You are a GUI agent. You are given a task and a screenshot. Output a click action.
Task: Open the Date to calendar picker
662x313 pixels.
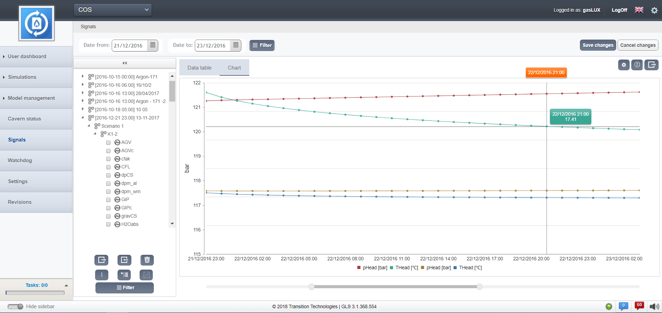(236, 45)
